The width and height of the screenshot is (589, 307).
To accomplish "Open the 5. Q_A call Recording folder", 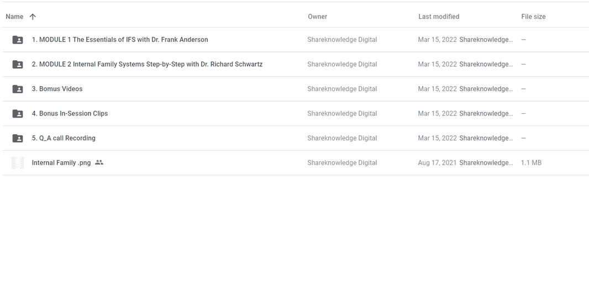I will (x=64, y=138).
